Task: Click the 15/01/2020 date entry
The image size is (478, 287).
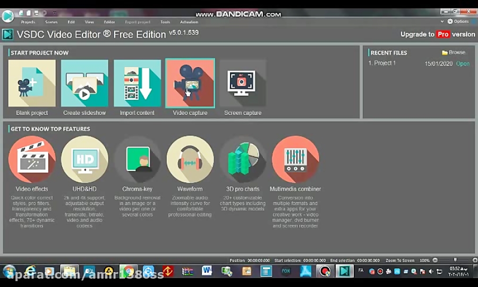Action: pos(438,64)
